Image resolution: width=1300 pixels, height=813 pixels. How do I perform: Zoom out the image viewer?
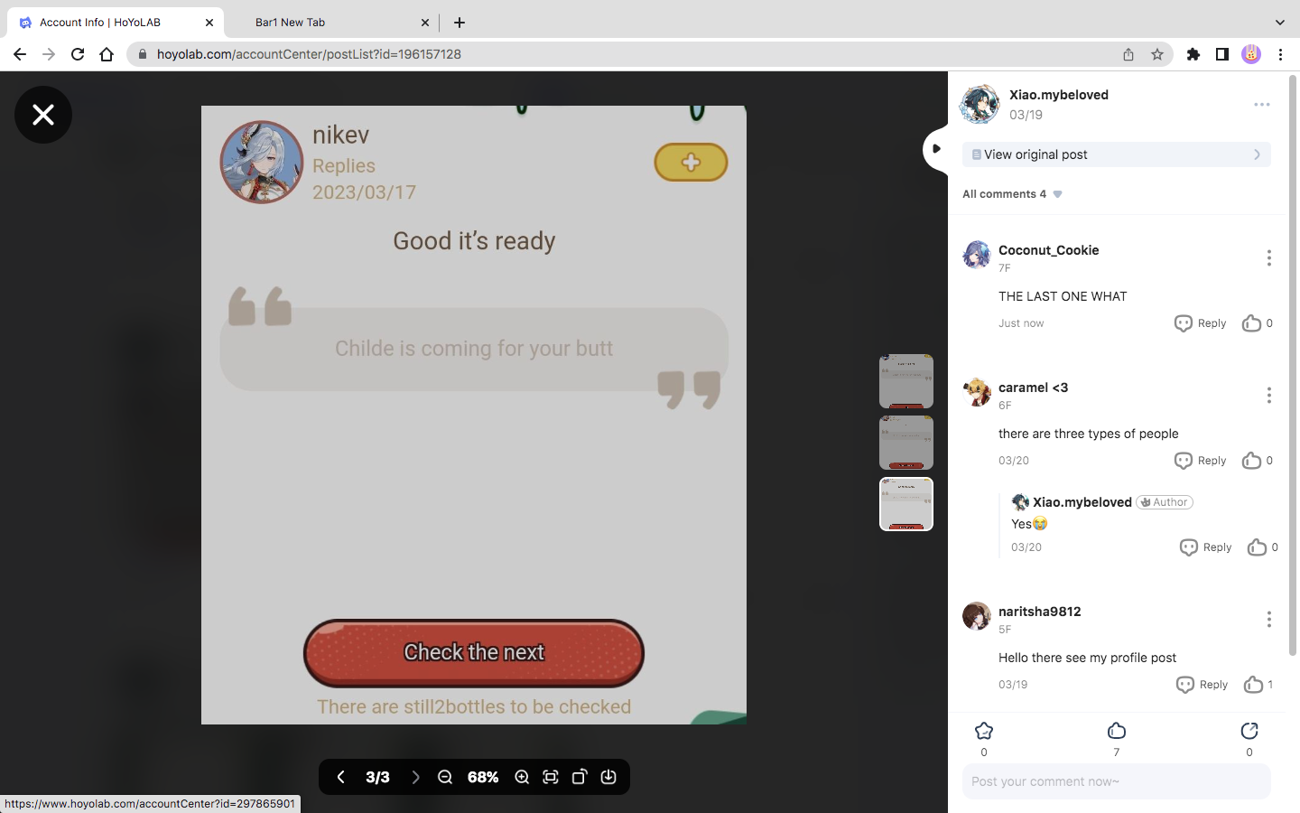click(445, 777)
